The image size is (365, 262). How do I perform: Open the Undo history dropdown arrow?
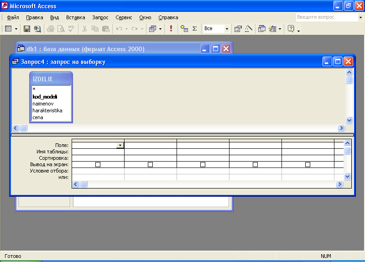click(127, 29)
